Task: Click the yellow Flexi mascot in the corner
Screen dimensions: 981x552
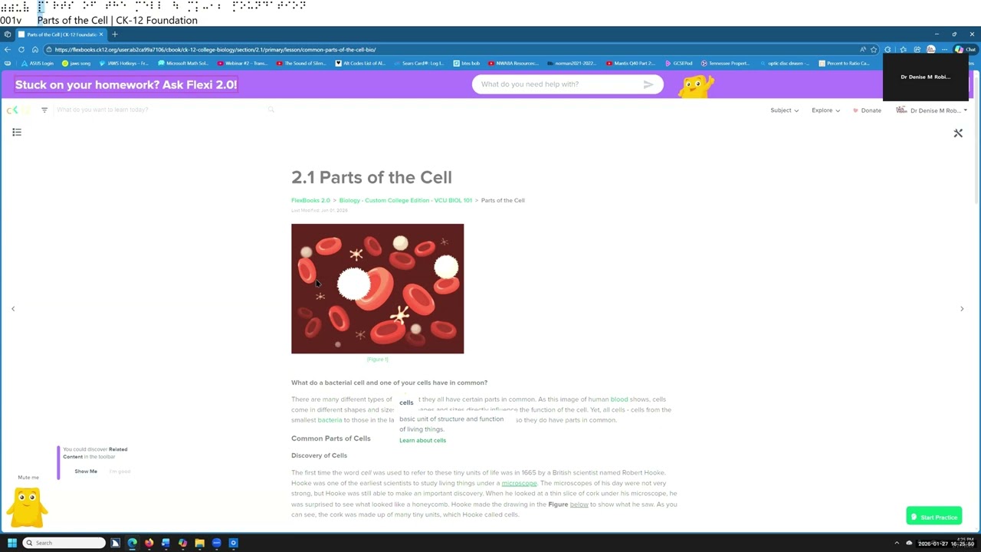Action: tap(28, 508)
